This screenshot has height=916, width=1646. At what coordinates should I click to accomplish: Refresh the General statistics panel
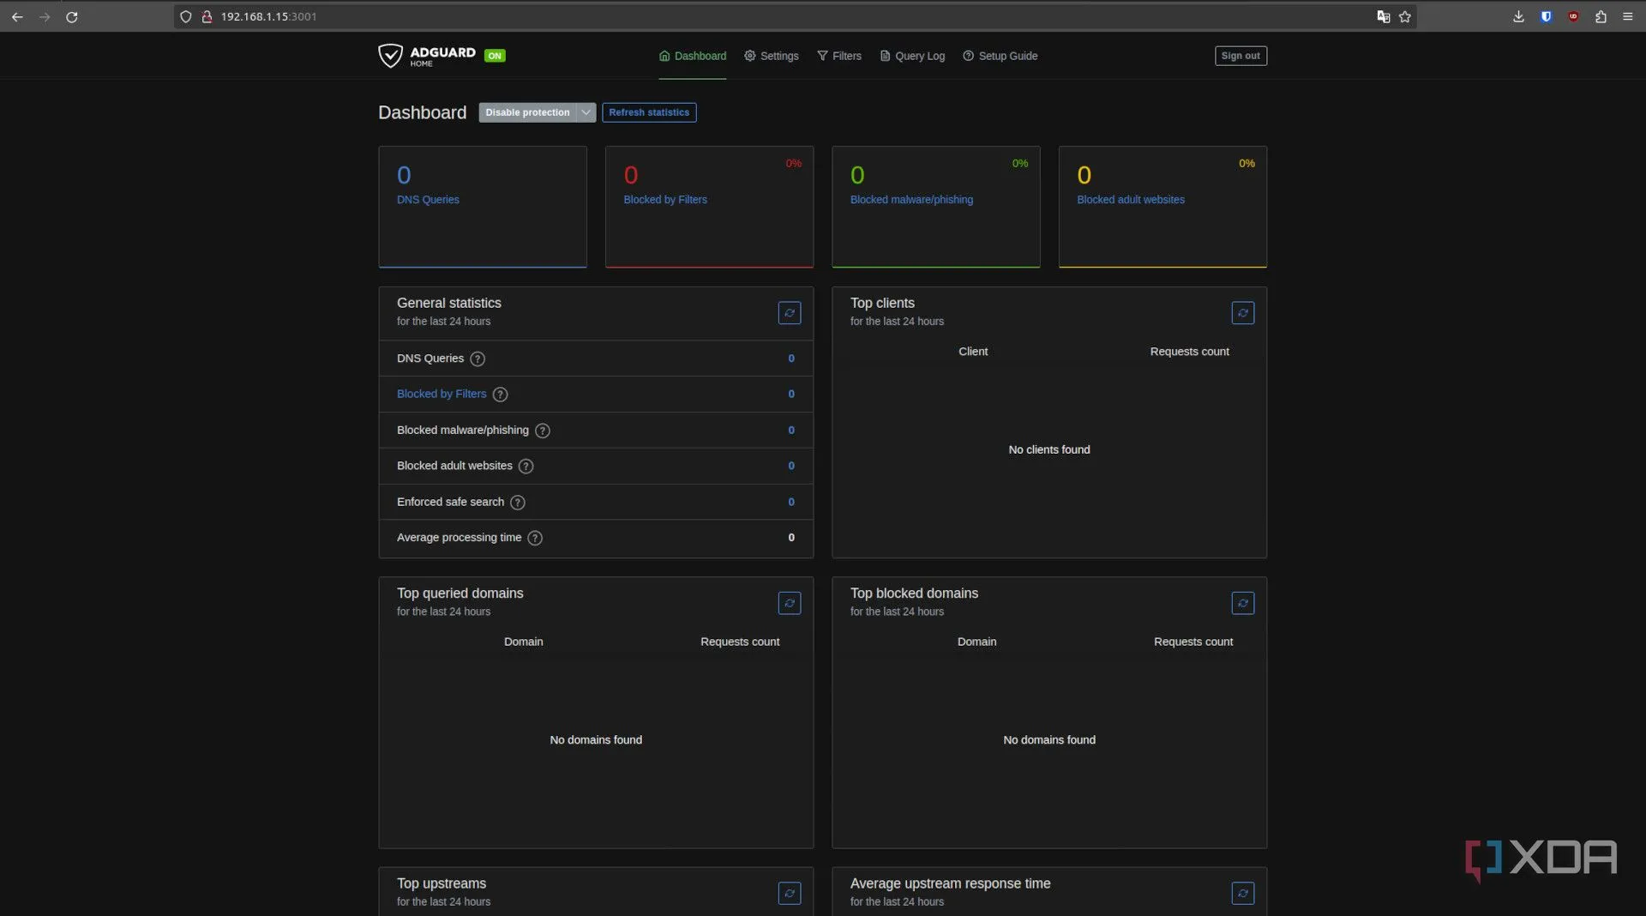click(x=790, y=313)
